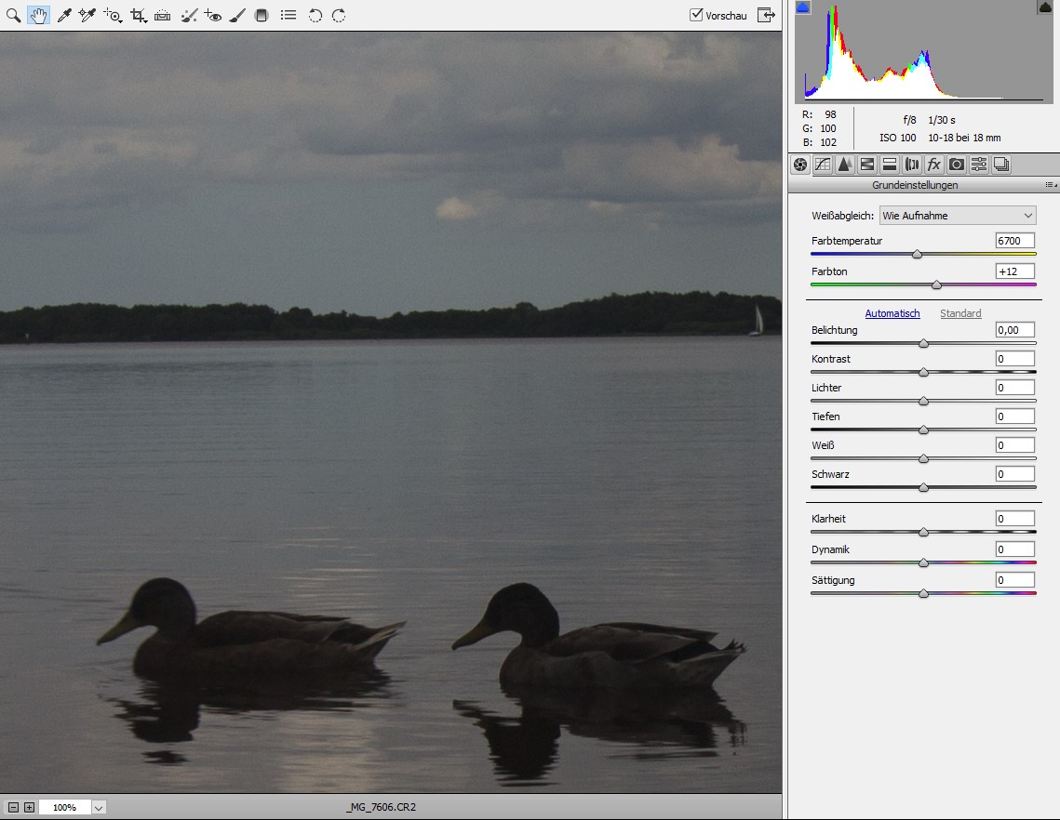Viewport: 1060px width, 820px height.
Task: Click the fullscreen toggle icon beside Vorschau
Action: coord(766,15)
